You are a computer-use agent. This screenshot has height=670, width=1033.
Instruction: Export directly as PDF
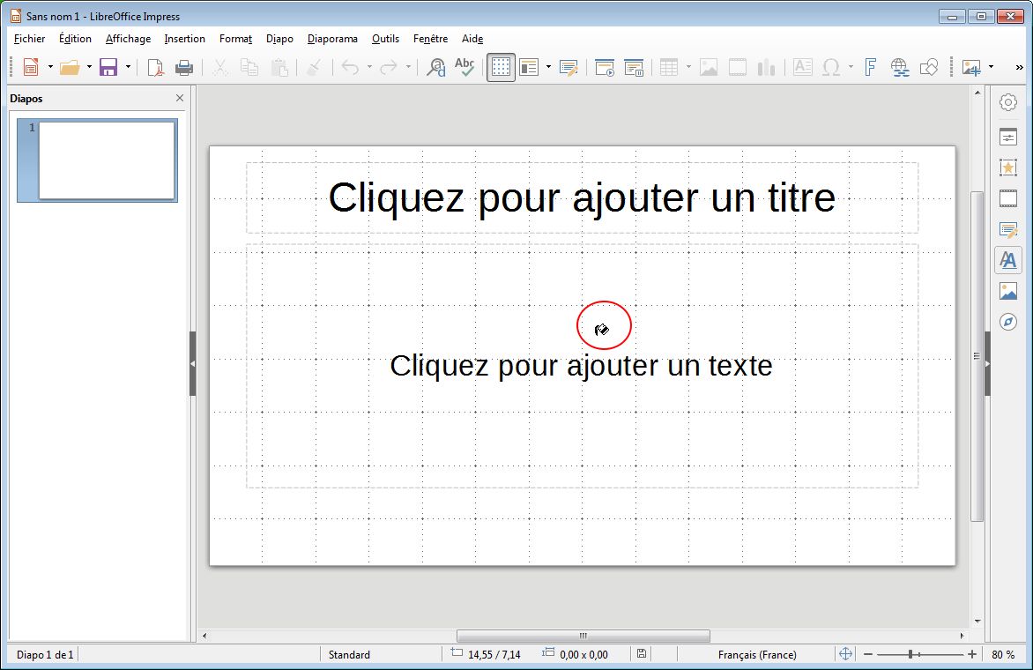click(155, 67)
